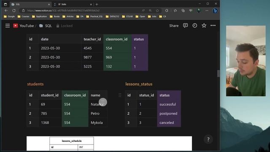
Task: Open the Notion sidebar hamburger menu
Action: tap(8, 26)
